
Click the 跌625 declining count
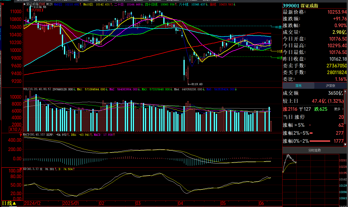click(321, 109)
